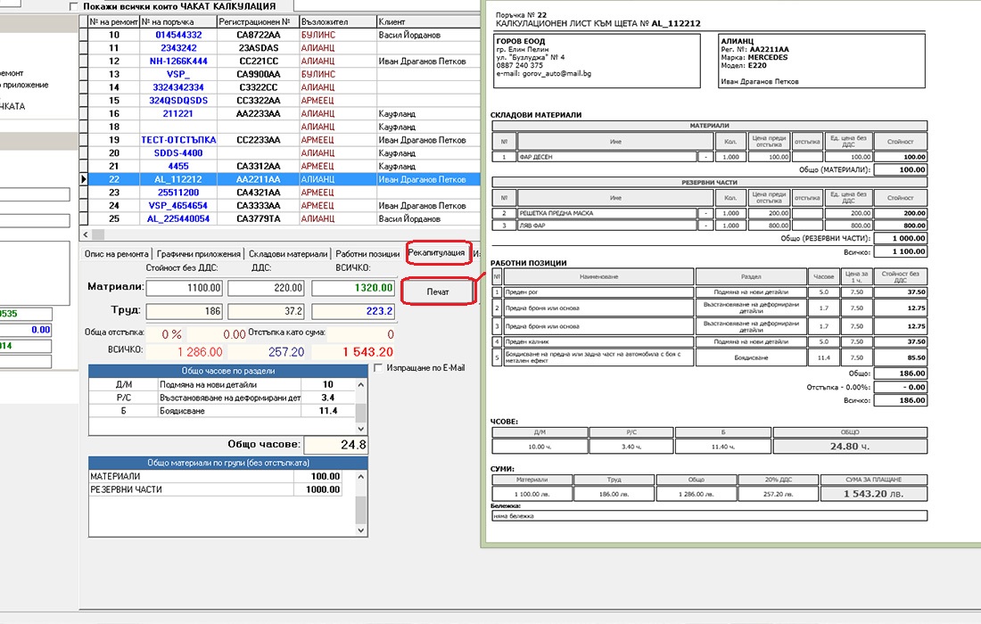Open the 'Опис на ремонта' tab
The width and height of the screenshot is (981, 624).
(x=117, y=254)
